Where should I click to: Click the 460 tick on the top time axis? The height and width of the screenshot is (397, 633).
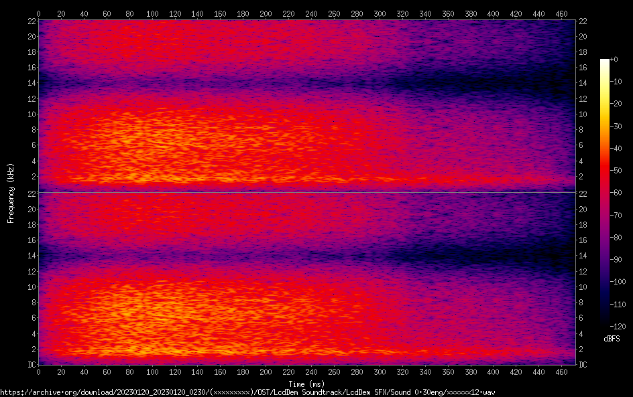[x=561, y=13]
